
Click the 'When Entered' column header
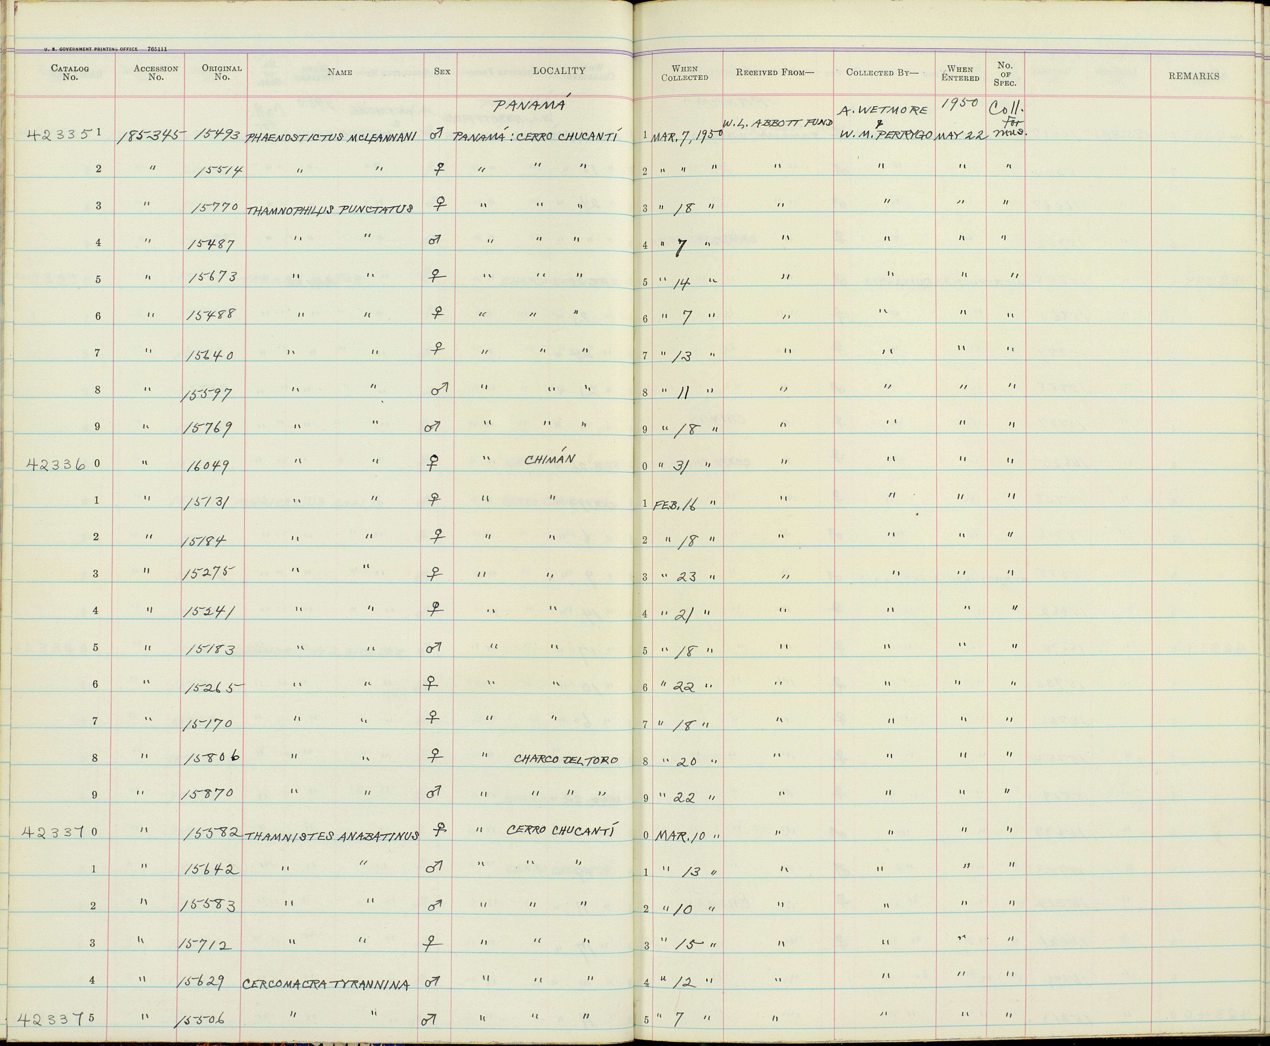(x=960, y=73)
